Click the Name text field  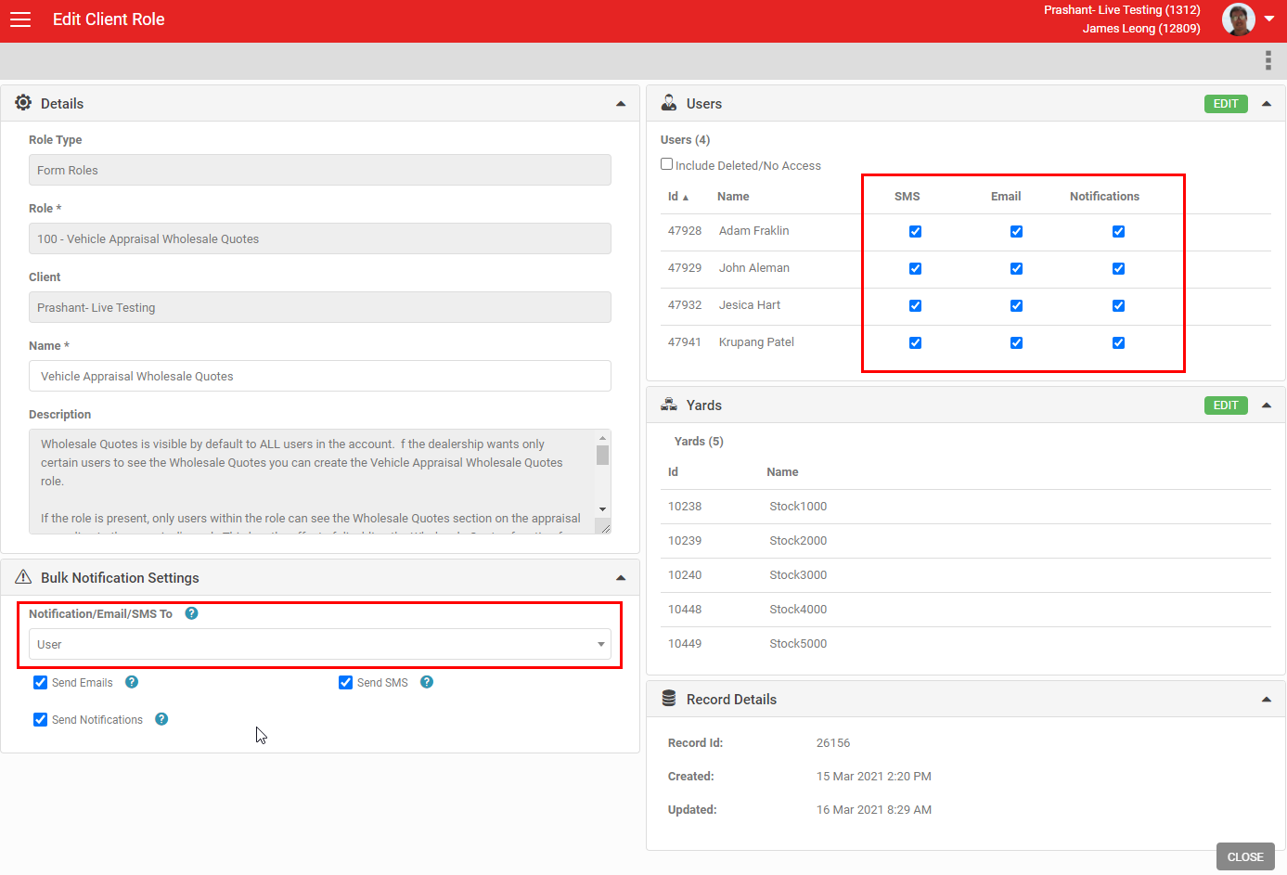tap(319, 376)
